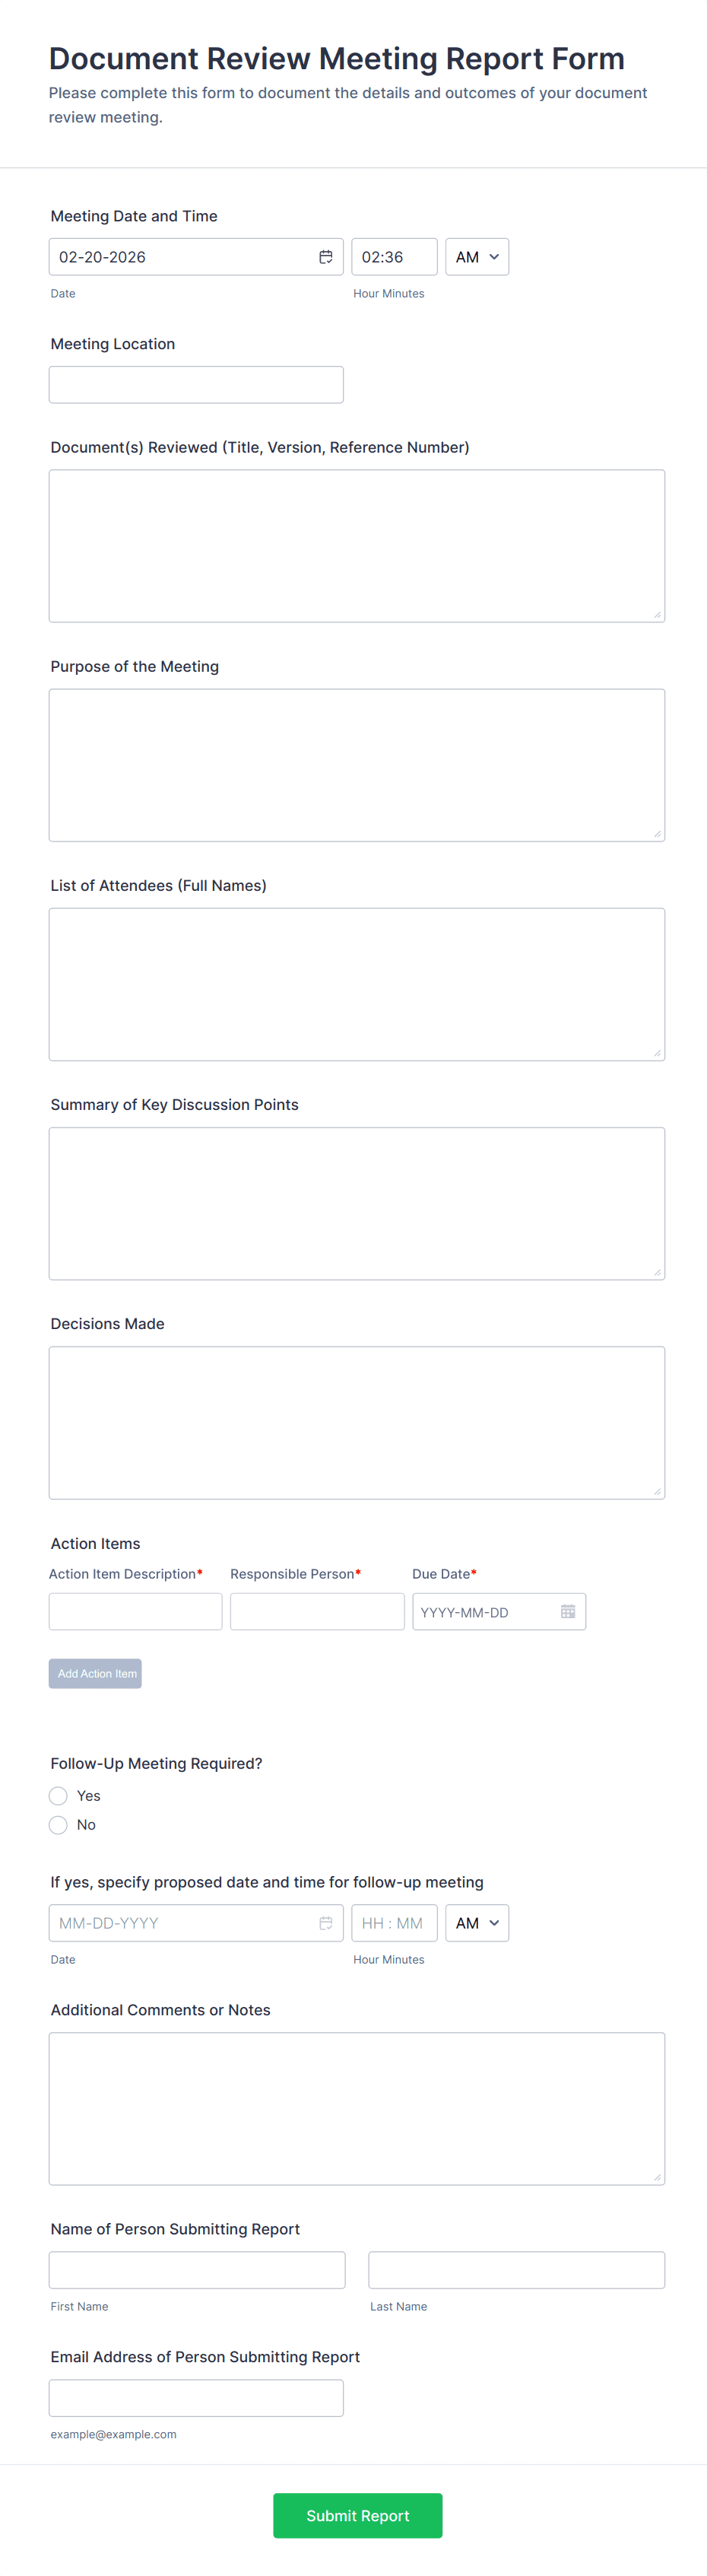The height and width of the screenshot is (2576, 707).
Task: Open calendar picker for Meeting Date
Action: pos(325,257)
